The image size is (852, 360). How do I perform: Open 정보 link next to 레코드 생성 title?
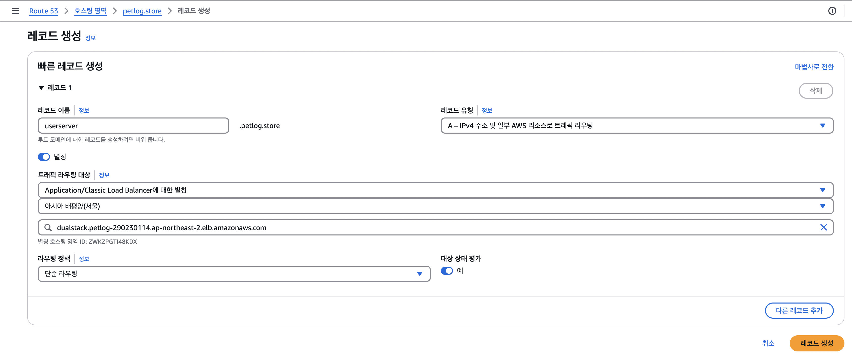(90, 38)
